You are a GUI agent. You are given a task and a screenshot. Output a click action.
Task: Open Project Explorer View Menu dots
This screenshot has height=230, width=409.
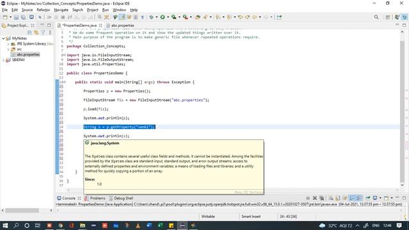50,33
